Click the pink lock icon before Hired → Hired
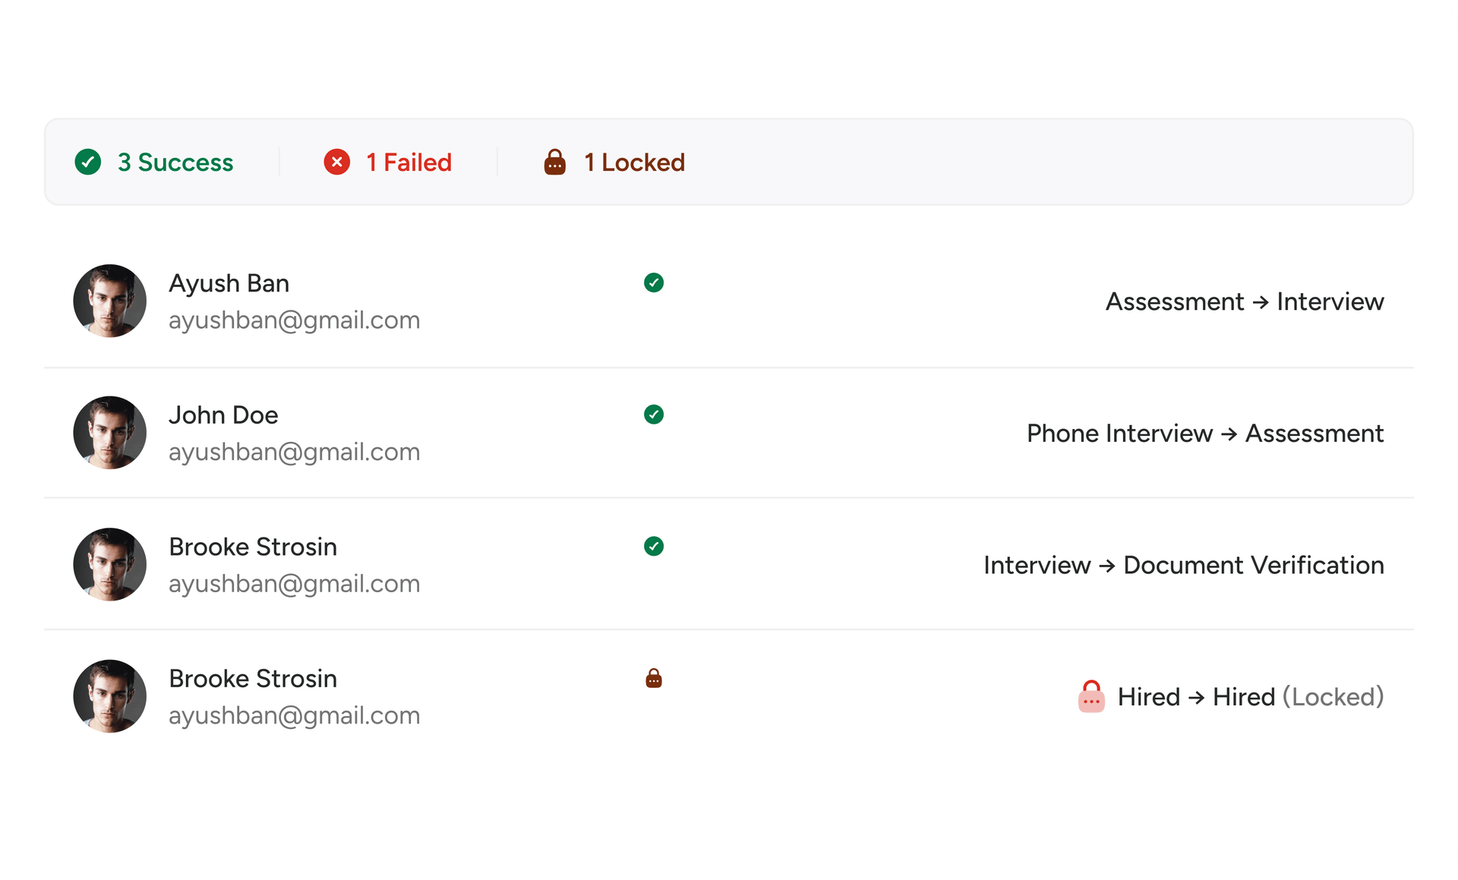Image resolution: width=1458 pixels, height=880 pixels. 1091,696
